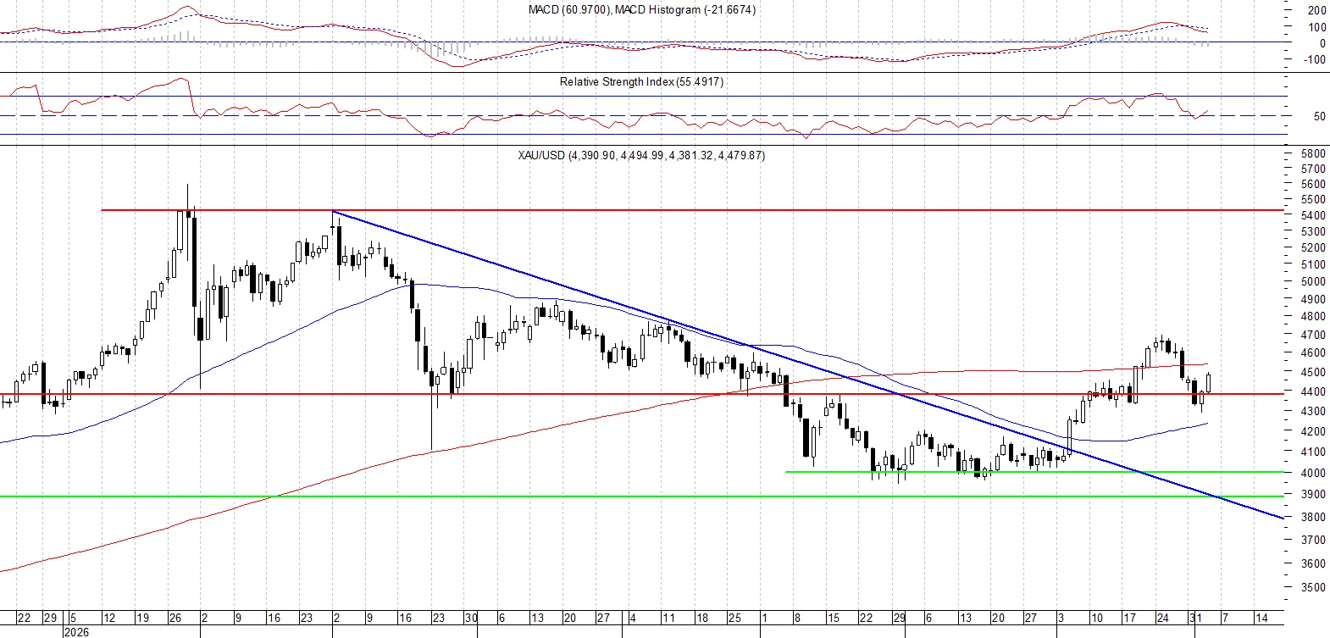
Task: Click the 2026 year label on time axis
Action: 76,631
